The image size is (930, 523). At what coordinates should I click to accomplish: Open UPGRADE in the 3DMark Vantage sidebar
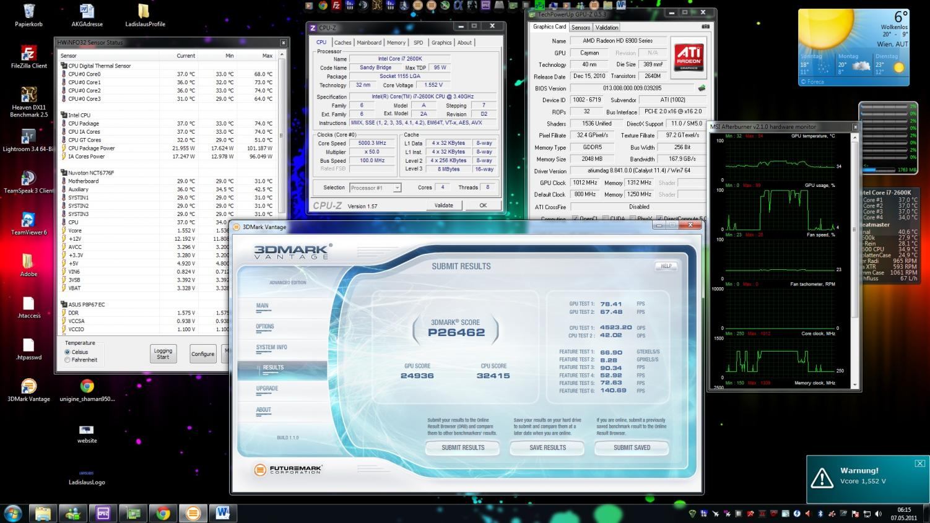tap(267, 389)
